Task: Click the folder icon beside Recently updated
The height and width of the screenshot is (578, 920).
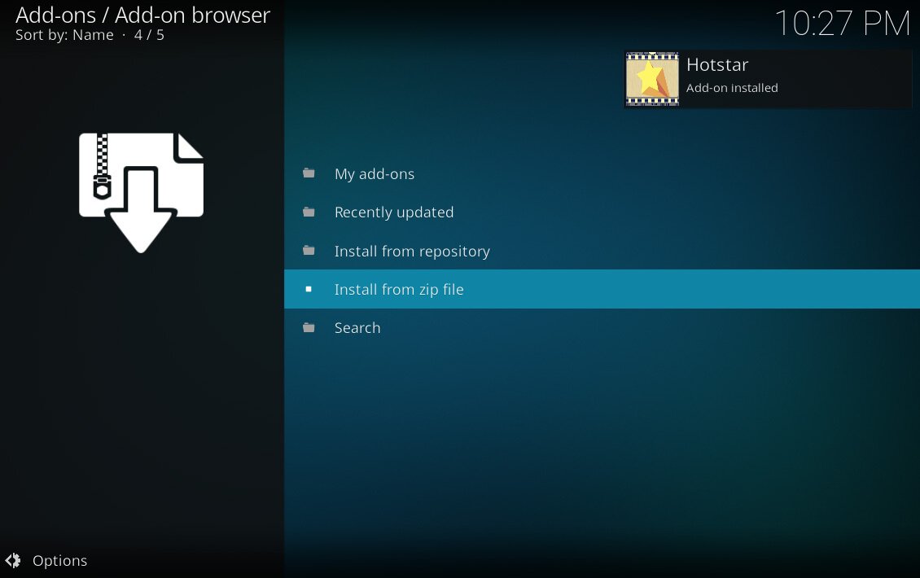Action: (x=309, y=212)
